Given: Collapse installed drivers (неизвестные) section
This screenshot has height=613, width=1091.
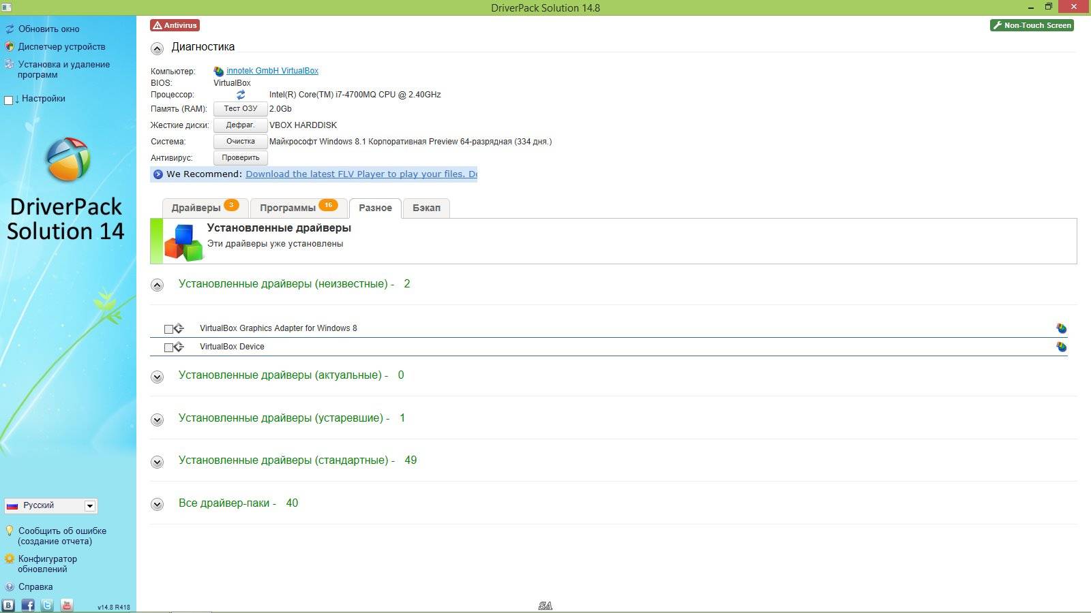Looking at the screenshot, I should pyautogui.click(x=158, y=285).
